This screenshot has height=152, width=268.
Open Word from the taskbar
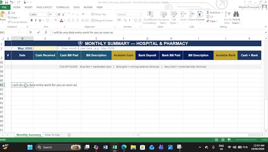(105, 147)
